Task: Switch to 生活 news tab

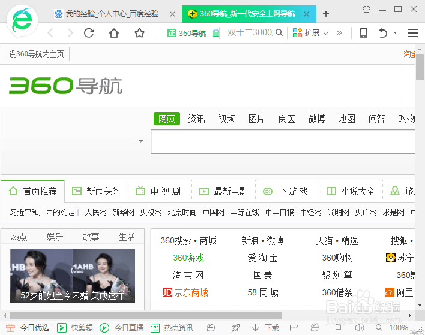Action: pos(127,237)
